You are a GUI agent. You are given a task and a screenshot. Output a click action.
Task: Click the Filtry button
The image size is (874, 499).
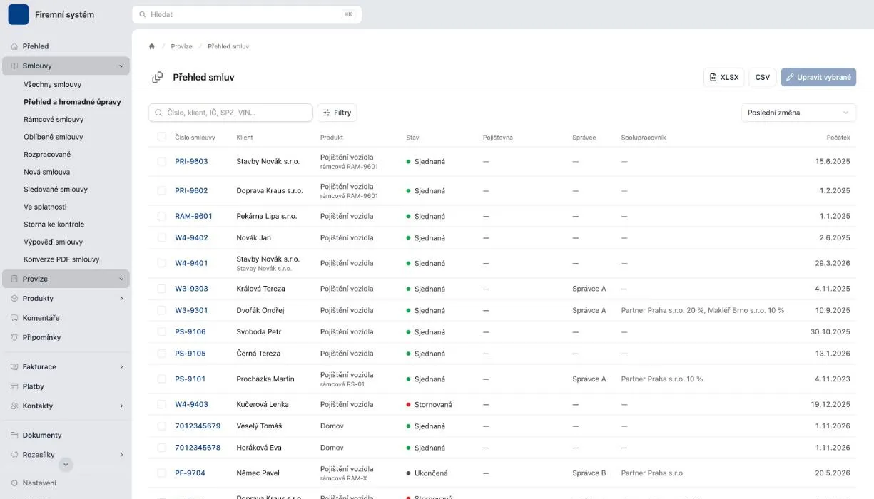point(337,113)
